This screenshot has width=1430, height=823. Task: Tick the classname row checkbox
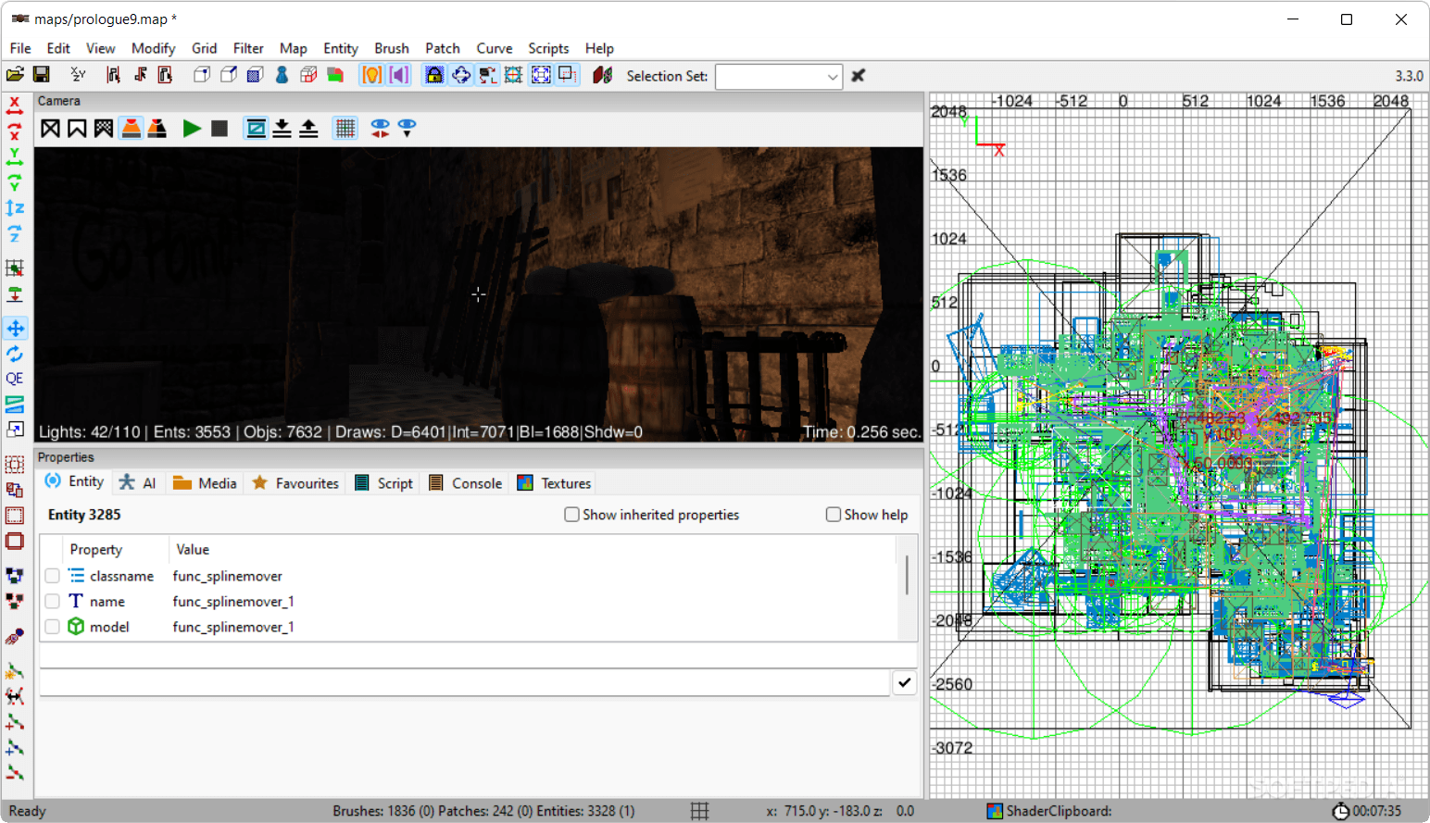[53, 576]
